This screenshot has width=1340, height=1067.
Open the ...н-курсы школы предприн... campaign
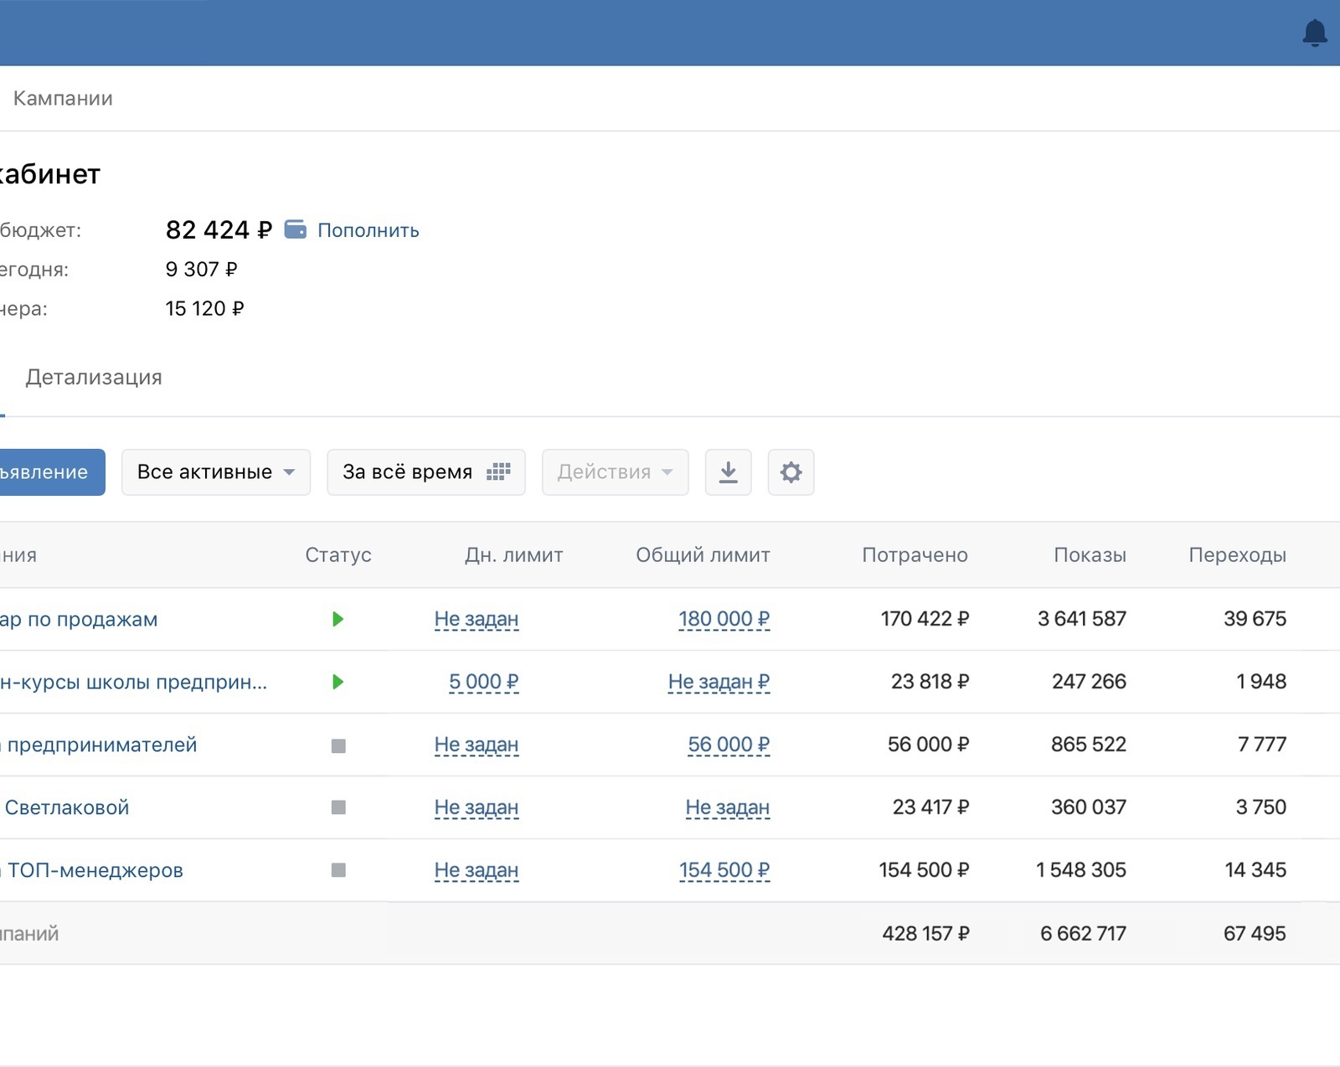pyautogui.click(x=134, y=683)
